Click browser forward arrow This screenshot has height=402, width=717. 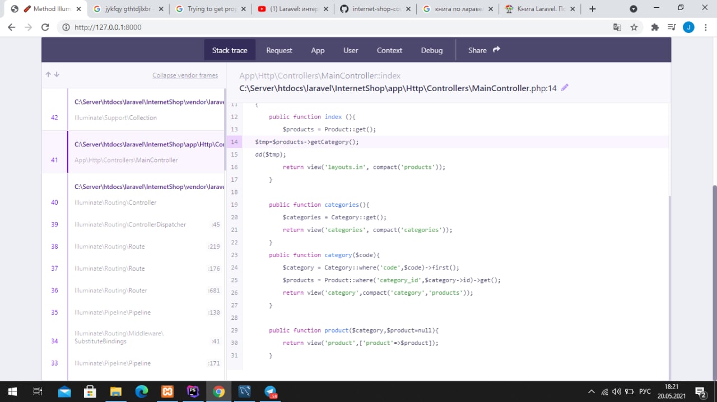(x=29, y=27)
